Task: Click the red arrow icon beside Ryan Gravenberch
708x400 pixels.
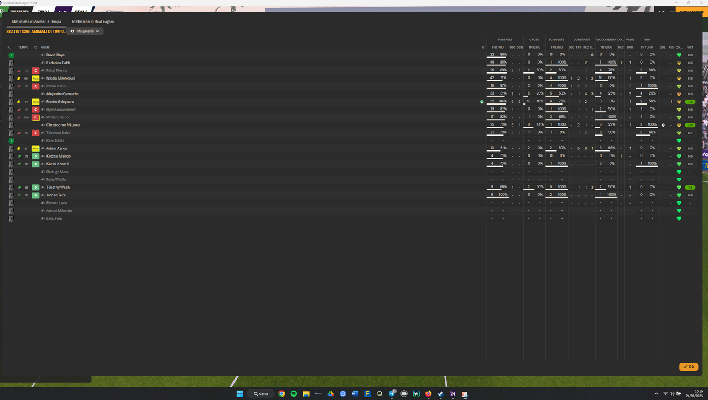Action: [x=35, y=110]
